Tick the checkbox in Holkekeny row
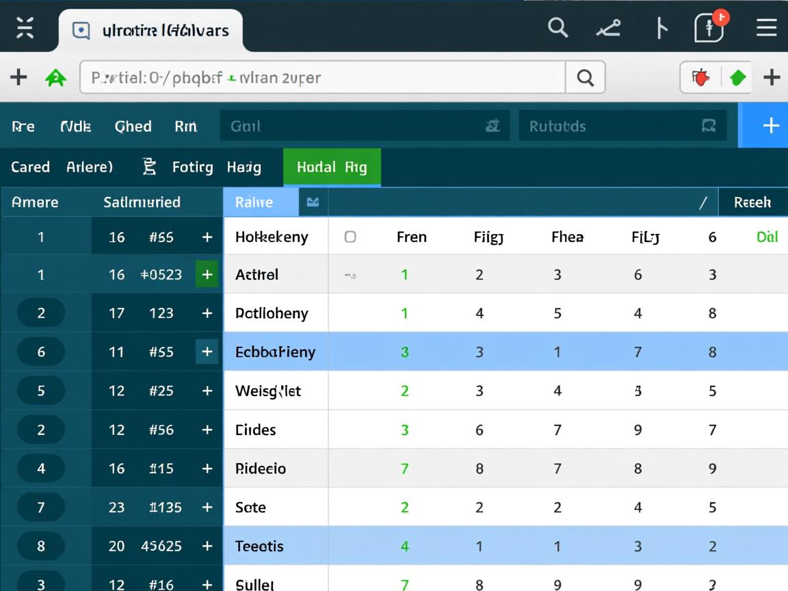788x591 pixels. pyautogui.click(x=350, y=237)
